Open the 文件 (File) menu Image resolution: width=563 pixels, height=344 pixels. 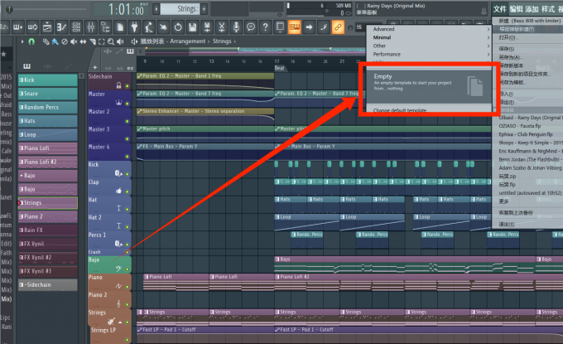(x=499, y=8)
